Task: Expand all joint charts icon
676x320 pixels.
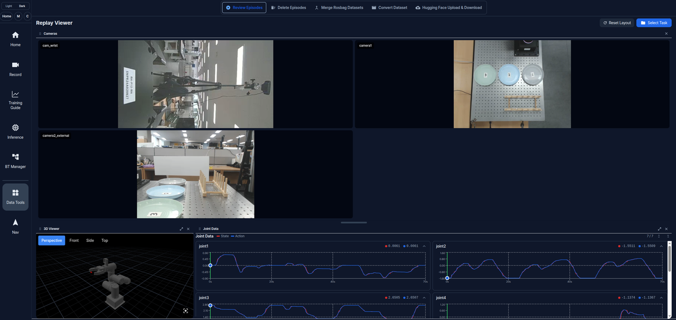Action: [x=659, y=236]
